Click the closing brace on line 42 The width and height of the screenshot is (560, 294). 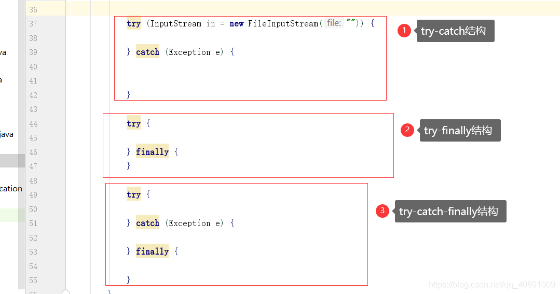[129, 94]
